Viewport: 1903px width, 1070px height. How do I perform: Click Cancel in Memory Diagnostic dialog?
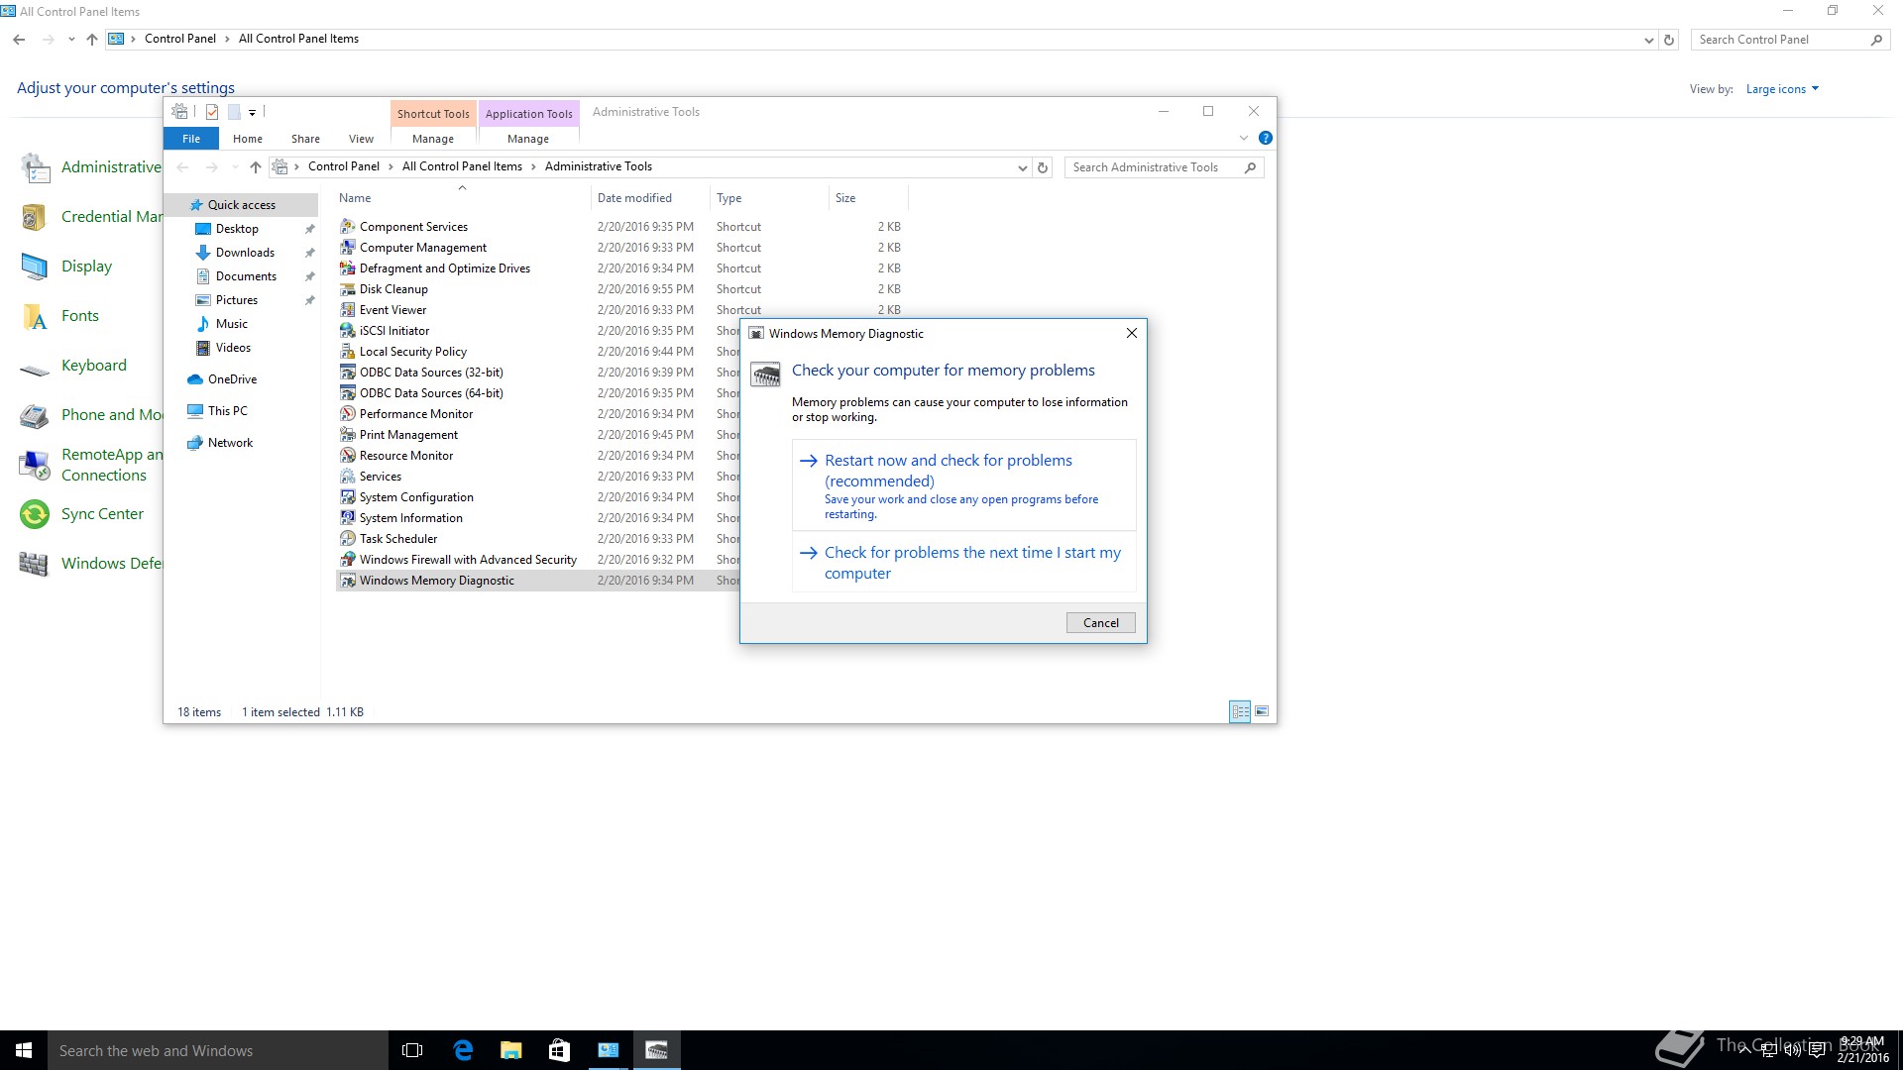[1100, 622]
